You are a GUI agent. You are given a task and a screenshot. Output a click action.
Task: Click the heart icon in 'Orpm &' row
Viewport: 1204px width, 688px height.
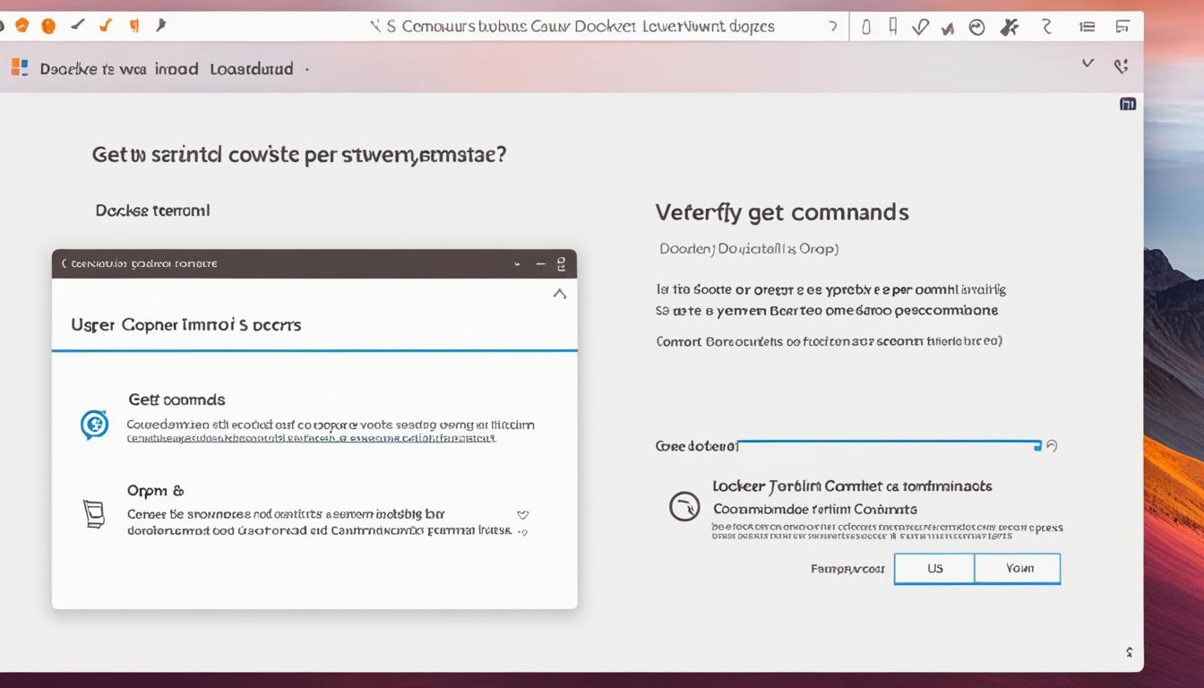click(x=522, y=515)
